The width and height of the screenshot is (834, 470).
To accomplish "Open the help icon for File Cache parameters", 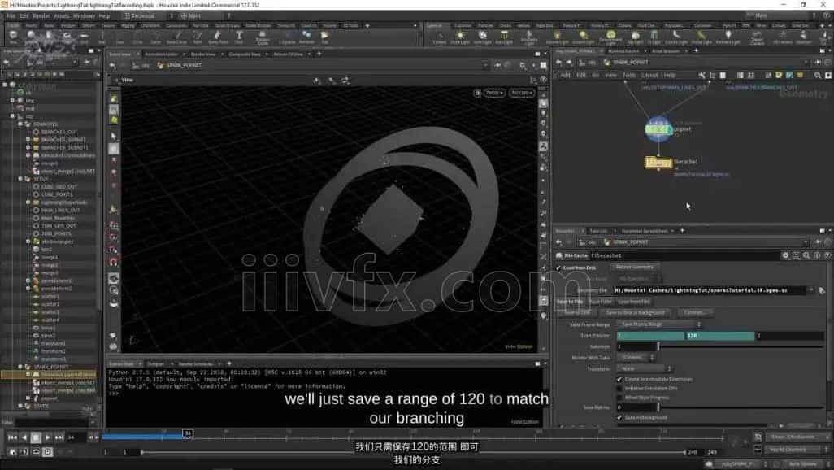I will (x=828, y=255).
